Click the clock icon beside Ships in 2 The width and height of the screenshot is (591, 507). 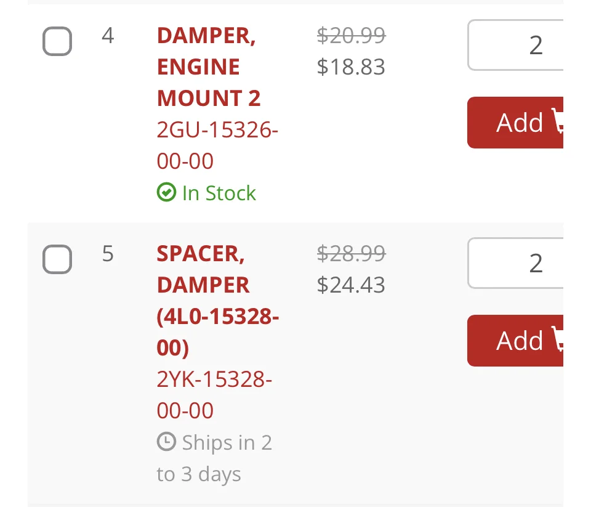point(166,442)
